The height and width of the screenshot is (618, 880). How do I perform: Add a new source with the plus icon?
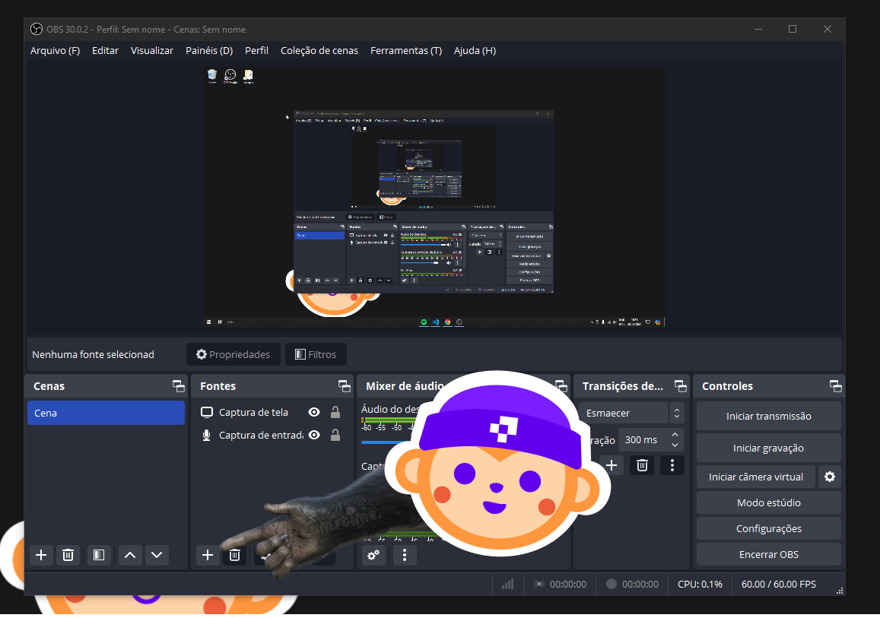[207, 555]
